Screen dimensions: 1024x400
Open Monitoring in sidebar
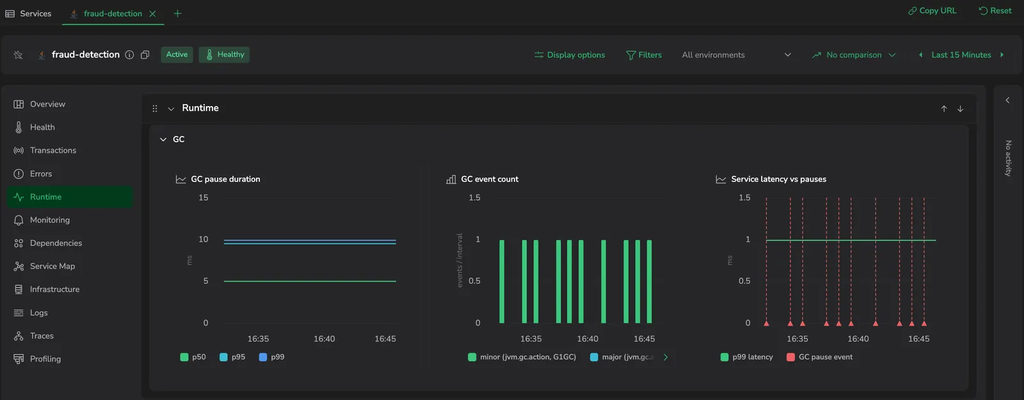[x=70, y=220]
